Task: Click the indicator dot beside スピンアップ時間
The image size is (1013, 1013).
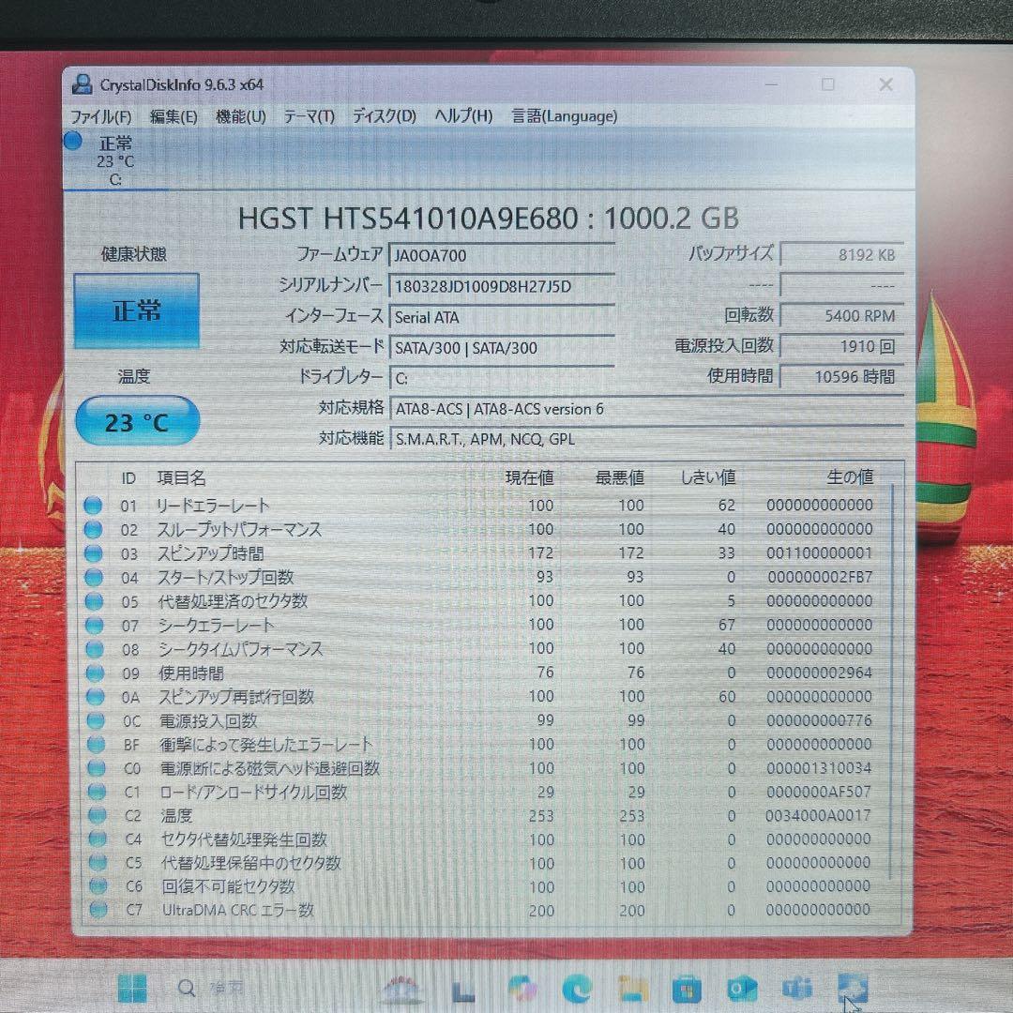Action: click(94, 553)
